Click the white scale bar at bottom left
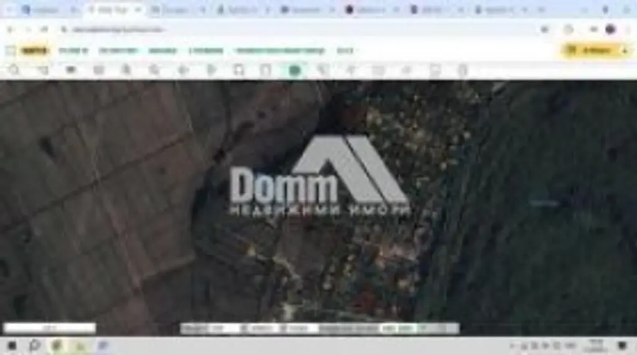Viewport: 637px width, 355px height. pos(50,328)
